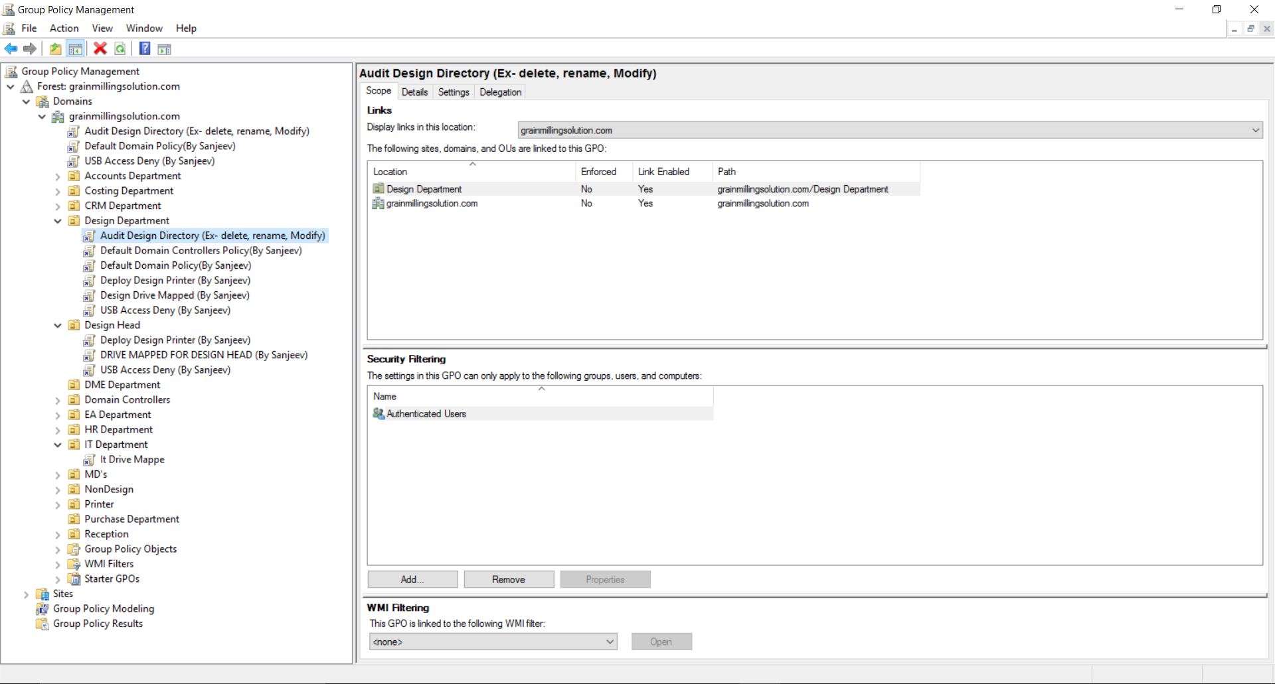Select the Scope tab
Screen dimensions: 1275x684
click(x=379, y=91)
